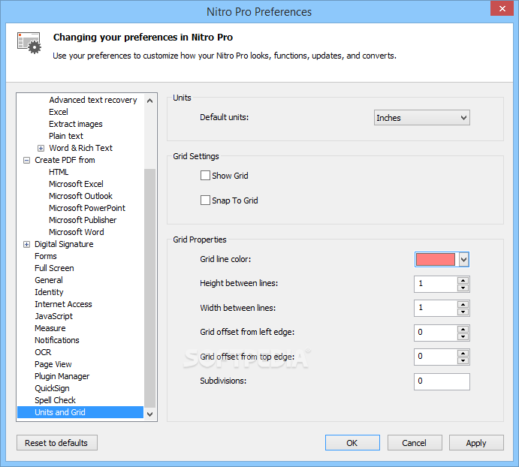Increase Height between lines value
Image resolution: width=519 pixels, height=467 pixels.
[463, 281]
